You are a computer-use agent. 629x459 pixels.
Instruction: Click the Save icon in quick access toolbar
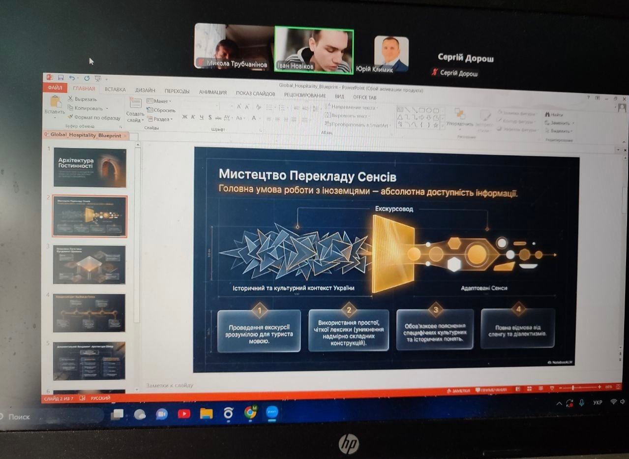pos(60,78)
